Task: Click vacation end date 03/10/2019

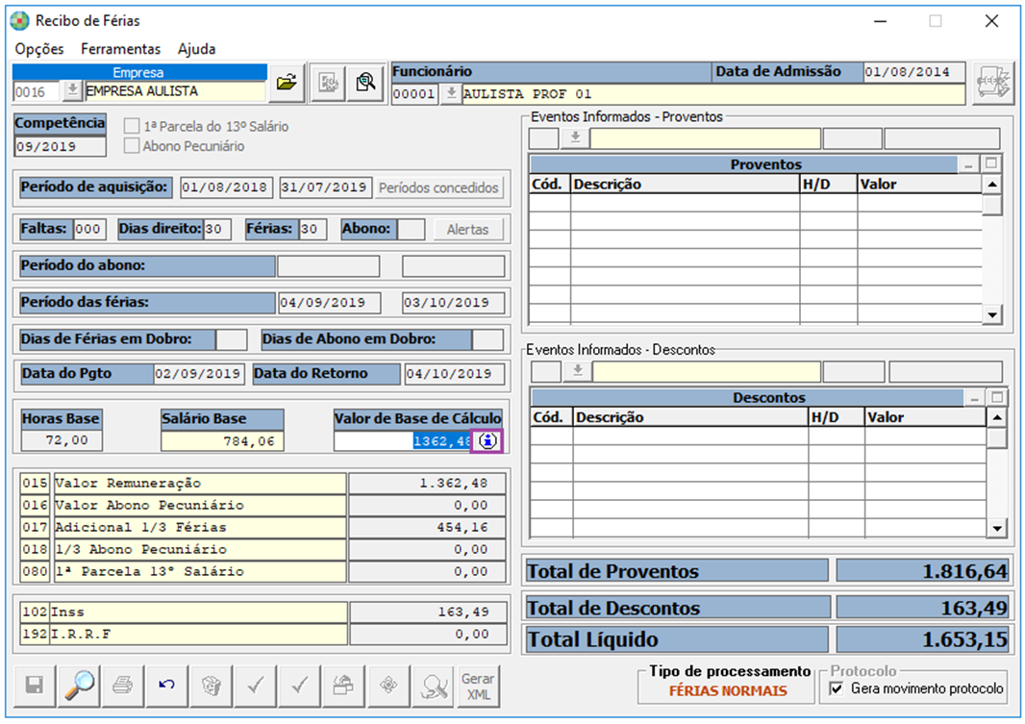Action: (453, 303)
